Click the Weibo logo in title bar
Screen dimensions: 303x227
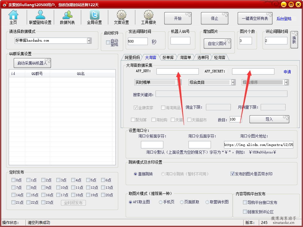(x=4, y=4)
